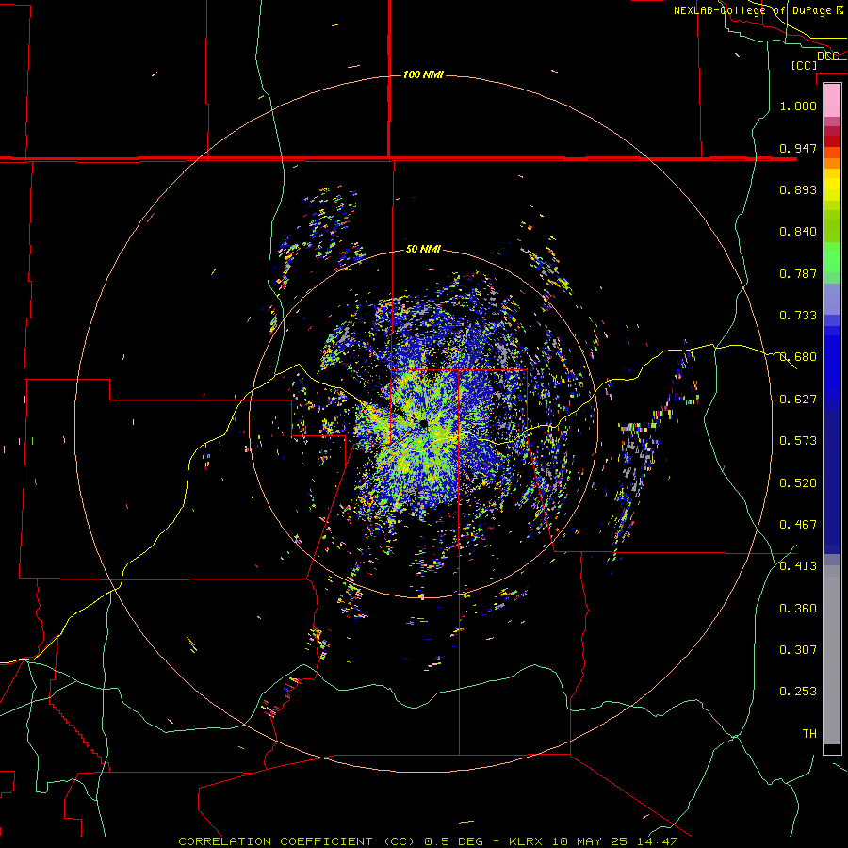Click the 0.520 scale value
The height and width of the screenshot is (848, 848).
tap(798, 483)
